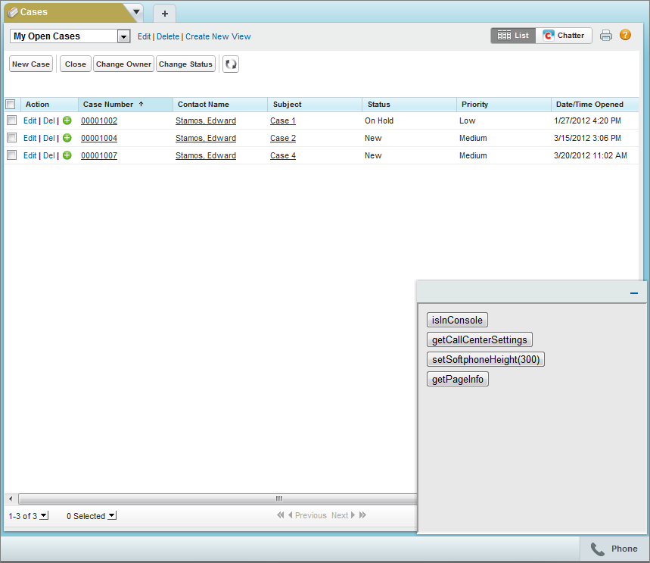Viewport: 650px width, 563px height.
Task: Check the box for case 00001007
Action: pos(11,155)
